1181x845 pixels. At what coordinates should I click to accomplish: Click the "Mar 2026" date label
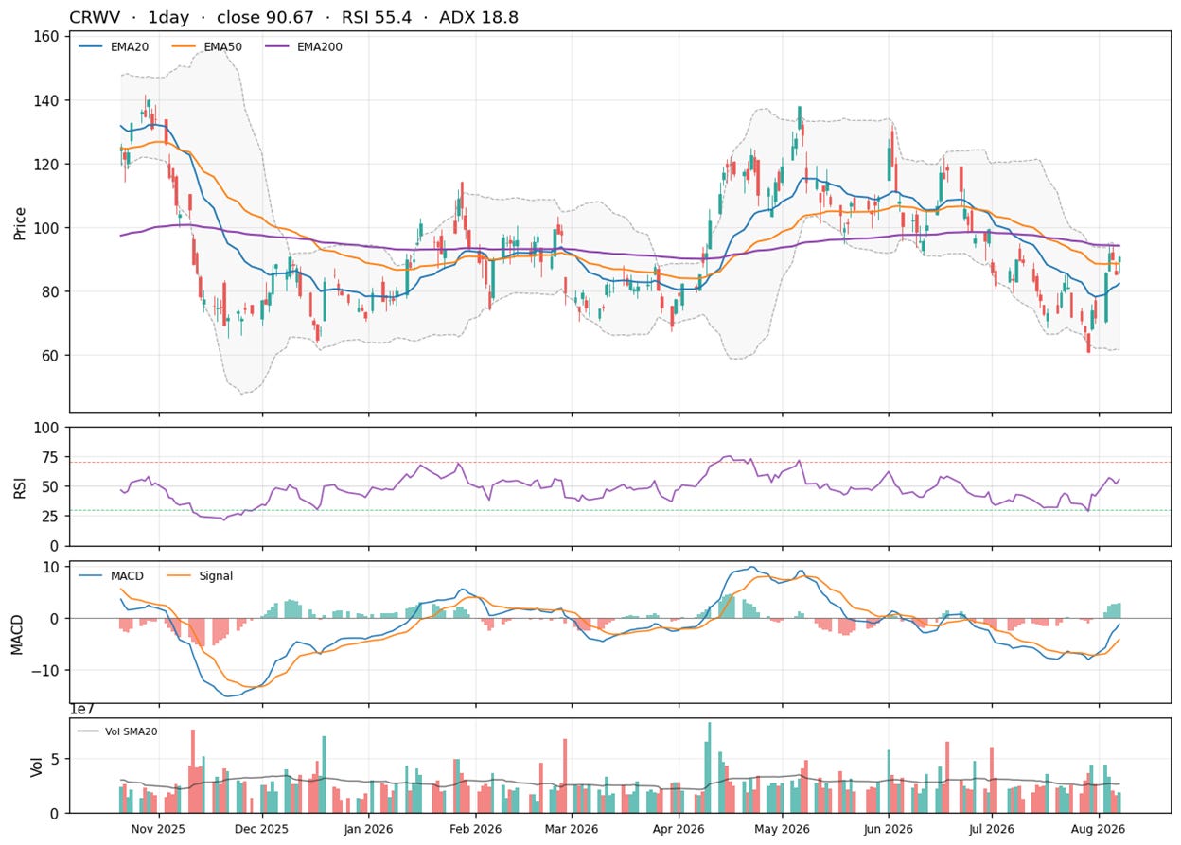point(573,829)
